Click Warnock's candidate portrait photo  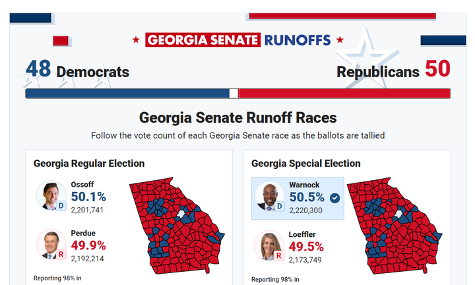pos(268,195)
